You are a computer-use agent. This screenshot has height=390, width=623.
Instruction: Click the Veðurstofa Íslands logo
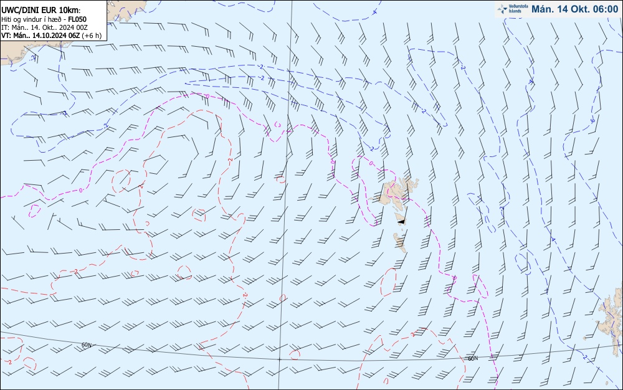tap(513, 9)
